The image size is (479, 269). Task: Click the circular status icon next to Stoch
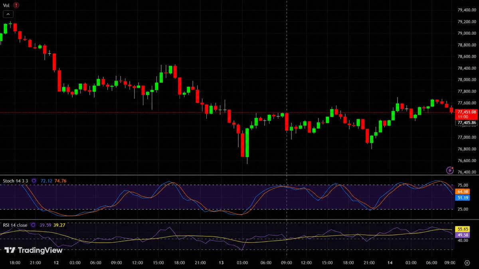pyautogui.click(x=34, y=181)
